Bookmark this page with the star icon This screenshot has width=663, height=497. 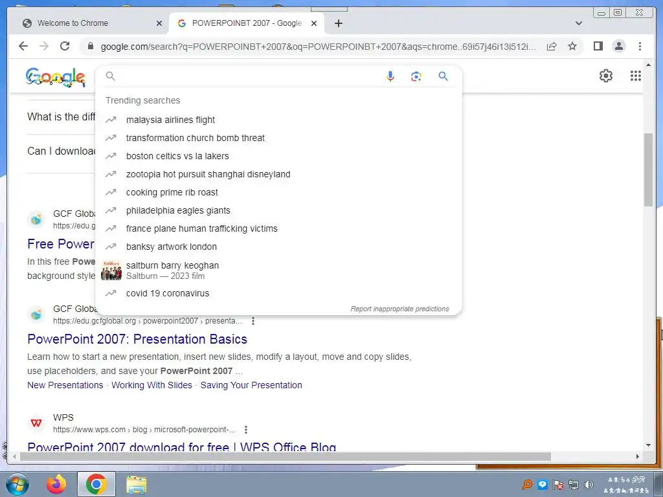click(x=572, y=46)
